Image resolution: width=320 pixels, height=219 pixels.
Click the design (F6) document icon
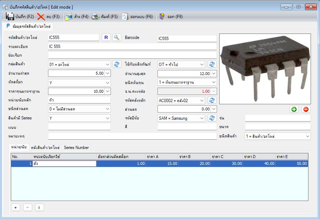tap(125, 17)
